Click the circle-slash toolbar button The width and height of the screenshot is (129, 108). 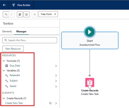tap(26, 14)
